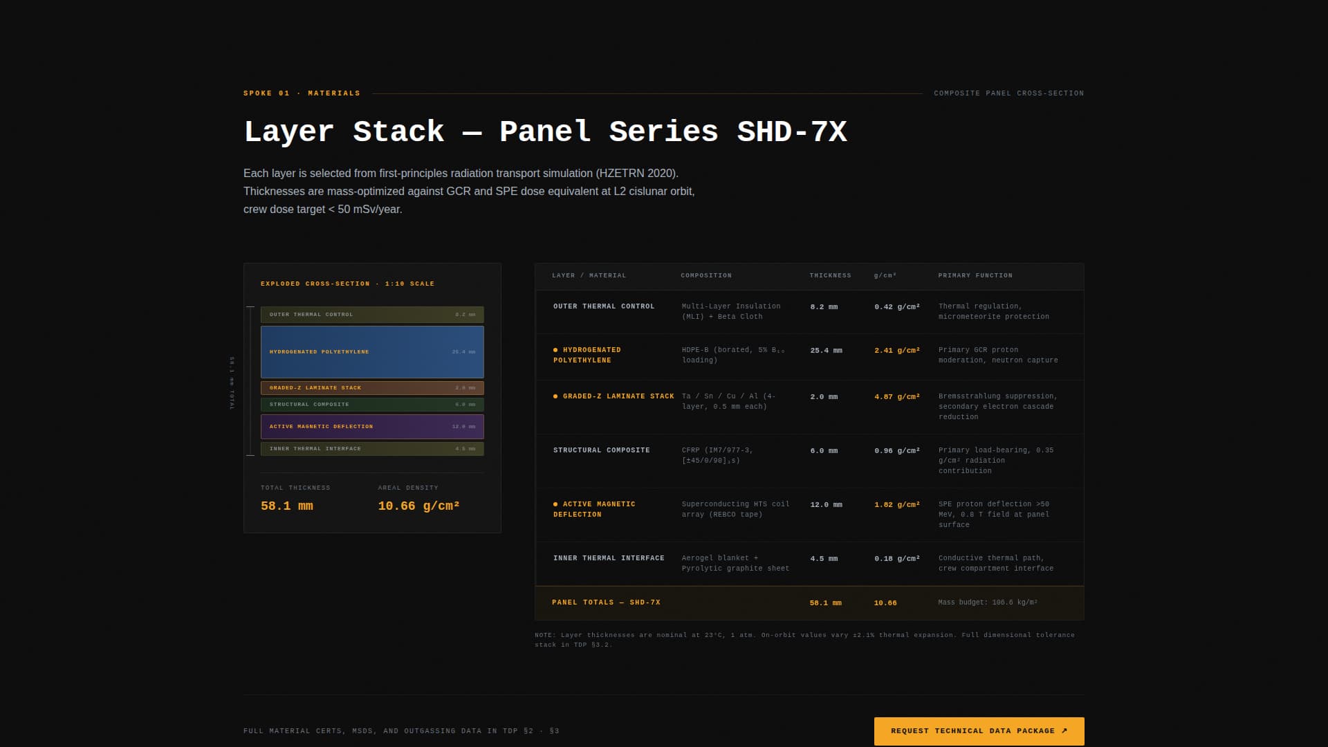This screenshot has height=747, width=1328.
Task: Click the orange dot beside Hydrogenated Polyethylene row
Action: point(555,350)
